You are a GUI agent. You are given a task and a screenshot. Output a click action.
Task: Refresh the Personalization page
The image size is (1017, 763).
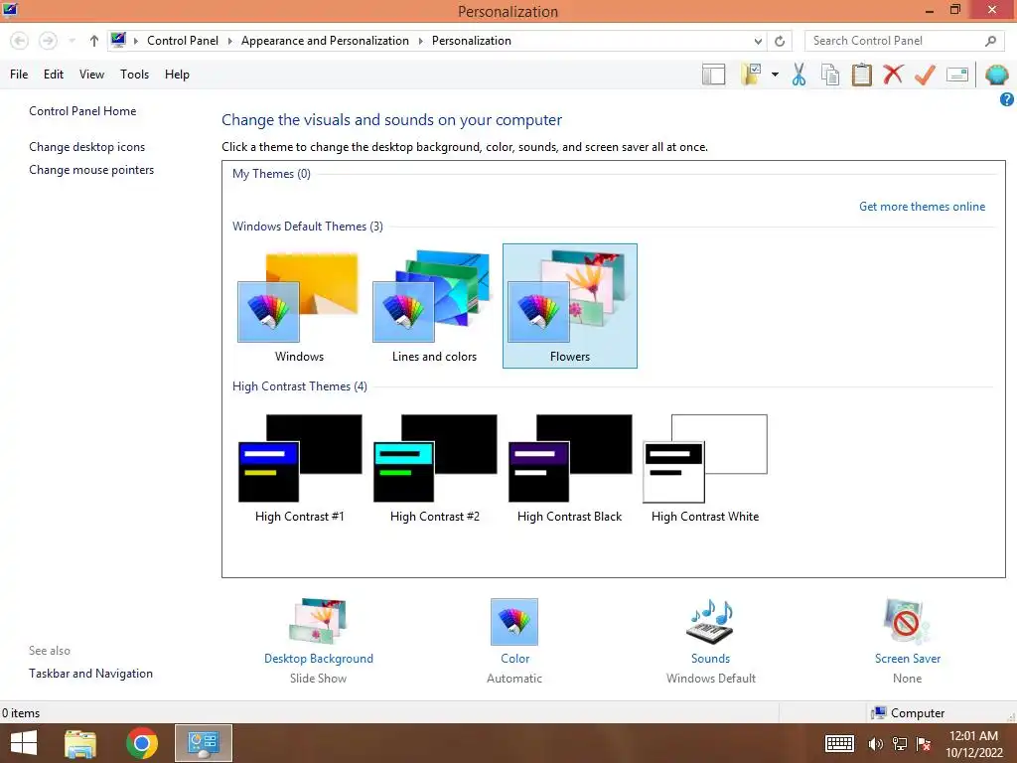[x=780, y=41]
